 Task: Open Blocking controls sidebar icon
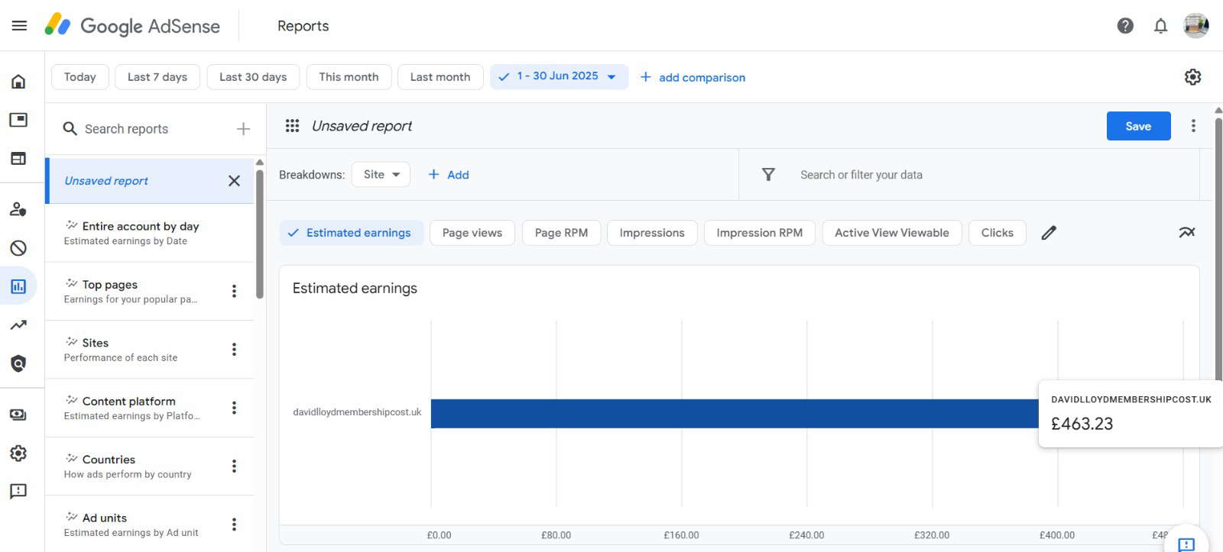pyautogui.click(x=18, y=248)
